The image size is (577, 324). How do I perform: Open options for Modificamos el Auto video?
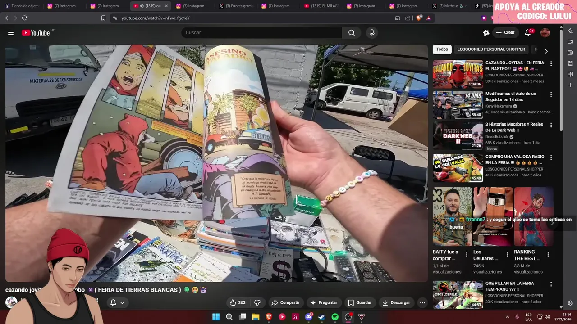click(x=551, y=95)
